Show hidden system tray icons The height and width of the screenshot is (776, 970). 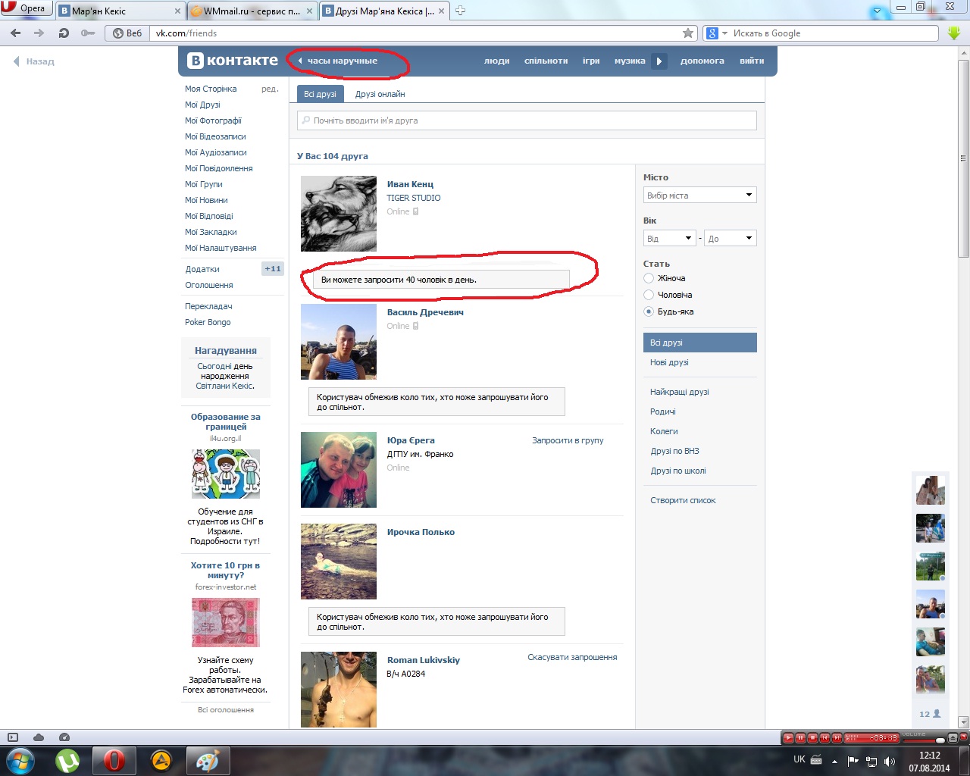coord(834,761)
